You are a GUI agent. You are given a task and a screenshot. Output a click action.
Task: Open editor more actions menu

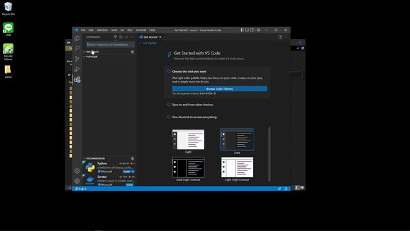[286, 37]
